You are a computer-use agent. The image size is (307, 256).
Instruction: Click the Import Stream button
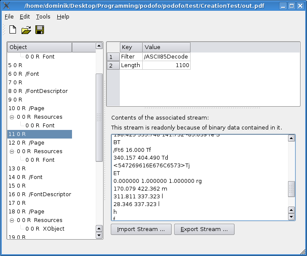click(x=141, y=229)
